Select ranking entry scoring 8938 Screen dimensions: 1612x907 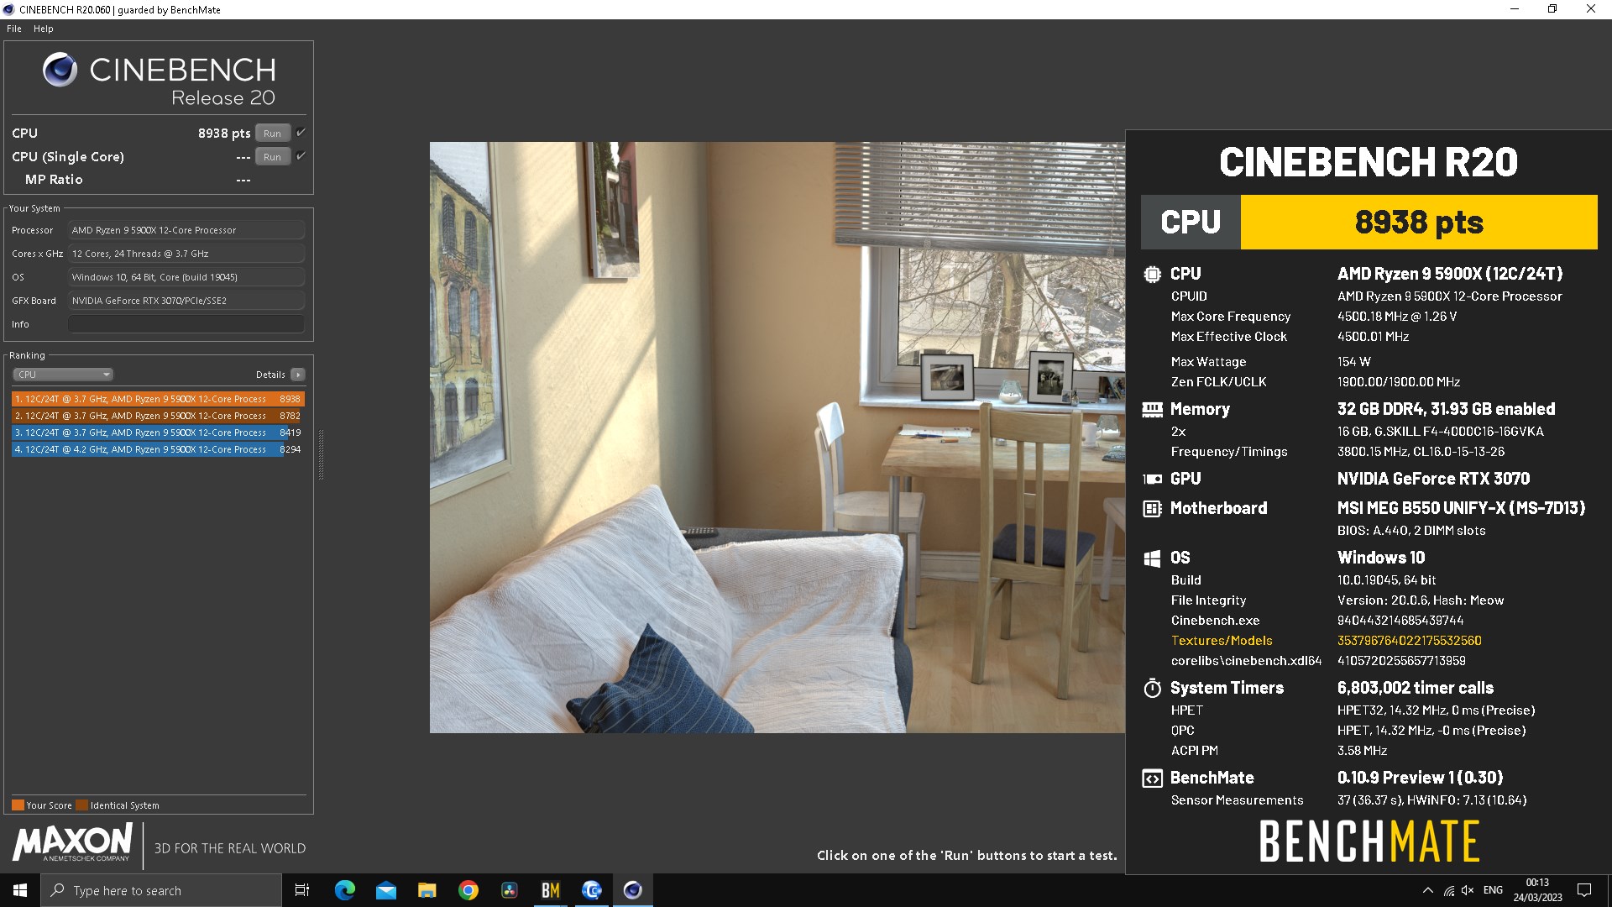[x=158, y=399]
